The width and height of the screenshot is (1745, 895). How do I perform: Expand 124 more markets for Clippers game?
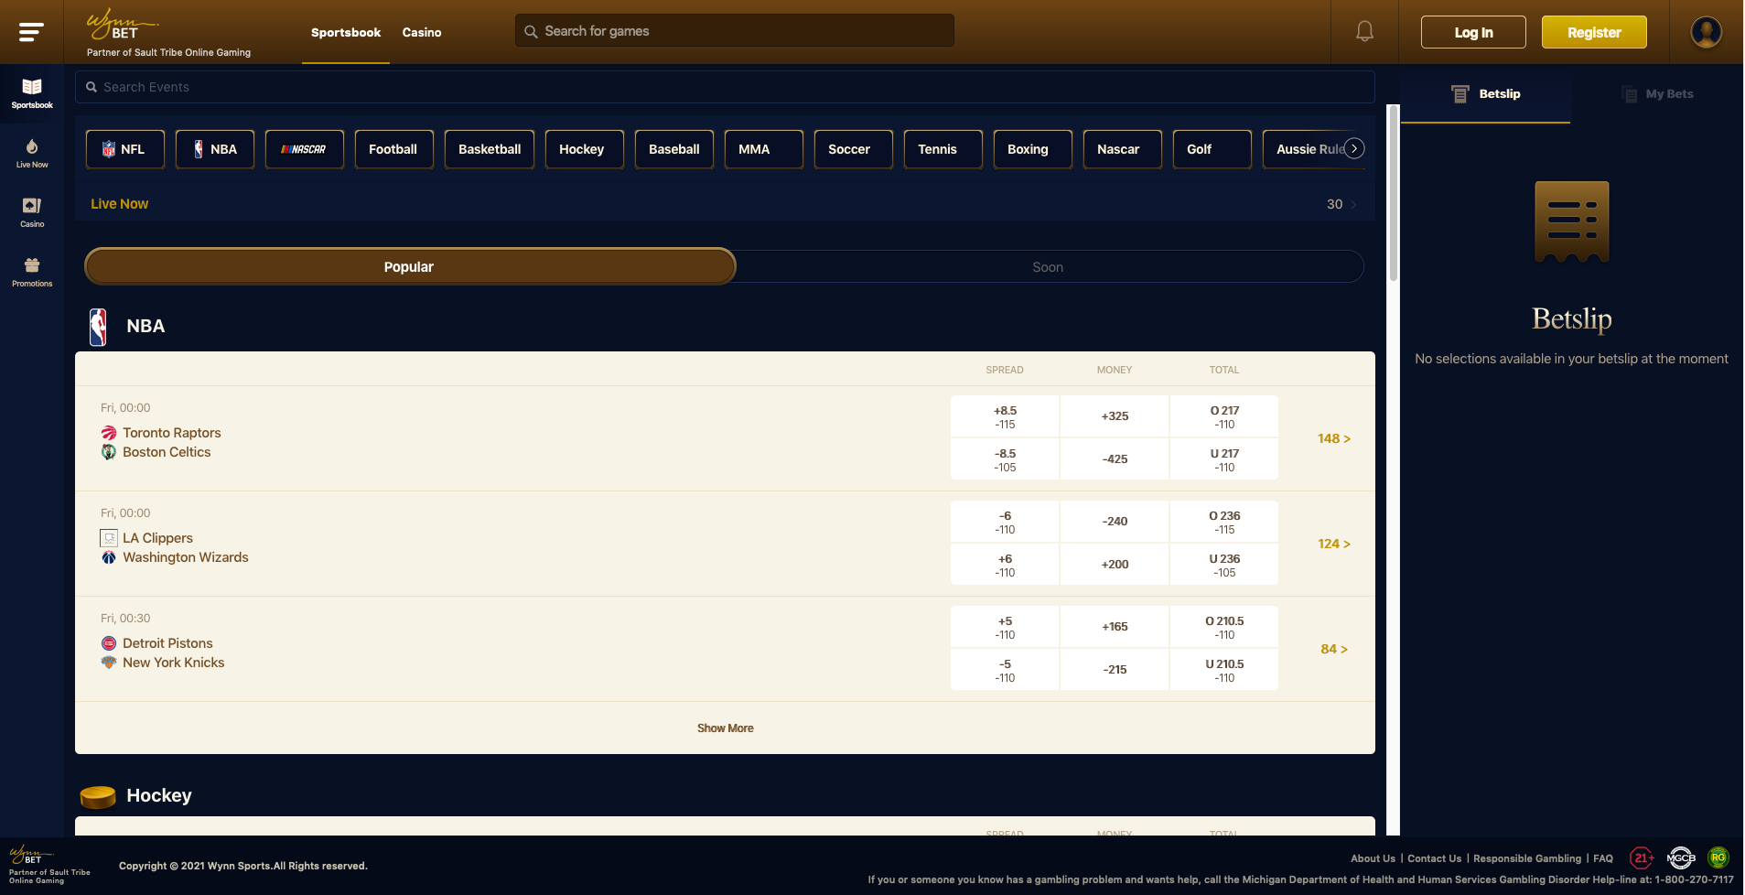[1334, 544]
